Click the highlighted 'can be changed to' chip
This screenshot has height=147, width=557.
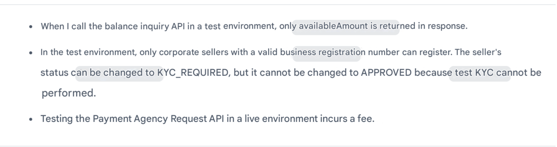[x=119, y=73]
